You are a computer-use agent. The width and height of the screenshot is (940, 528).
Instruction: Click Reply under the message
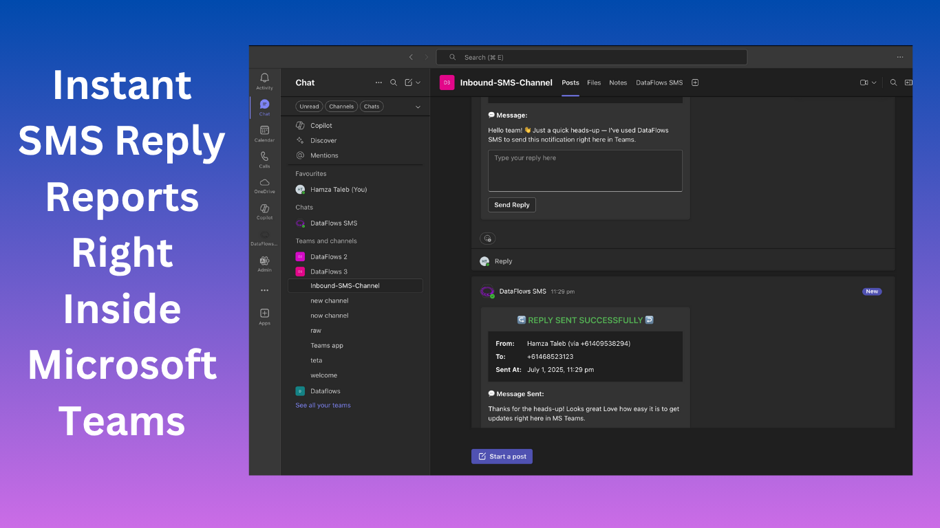503,261
